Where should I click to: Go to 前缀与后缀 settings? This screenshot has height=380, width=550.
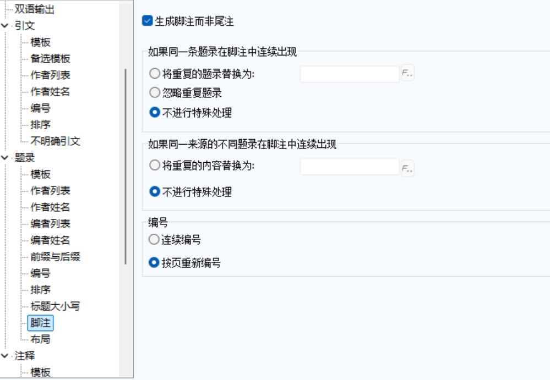[x=55, y=257]
